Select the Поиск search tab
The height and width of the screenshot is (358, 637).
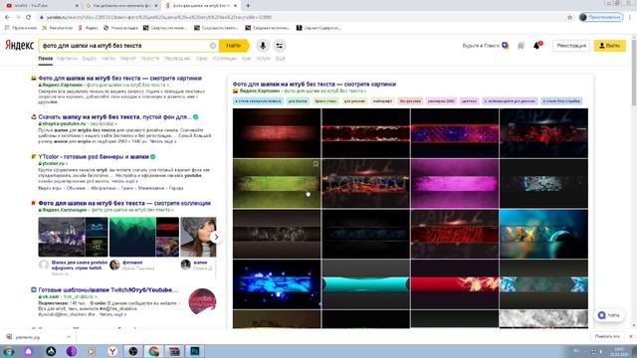click(x=46, y=59)
